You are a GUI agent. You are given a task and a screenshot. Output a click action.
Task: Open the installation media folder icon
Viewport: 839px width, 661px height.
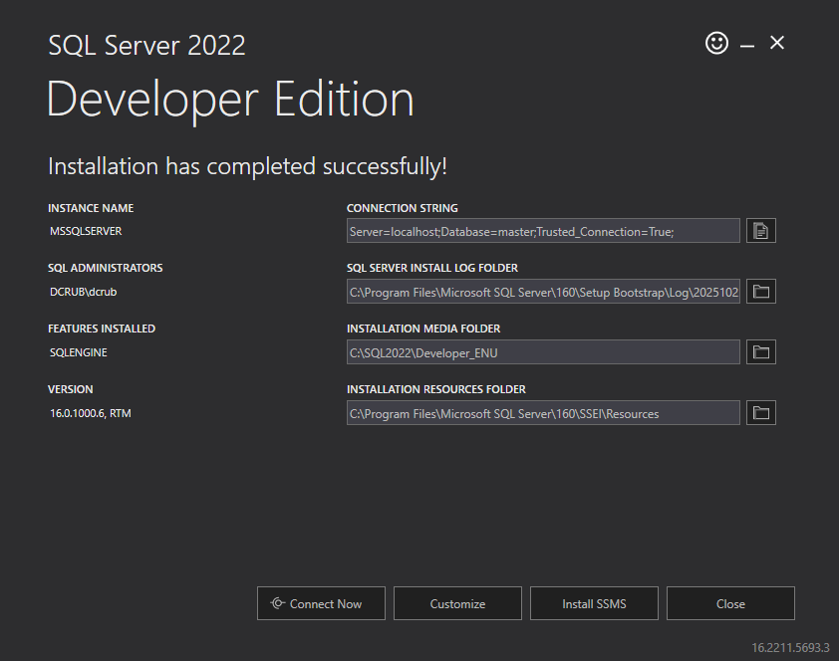click(761, 352)
